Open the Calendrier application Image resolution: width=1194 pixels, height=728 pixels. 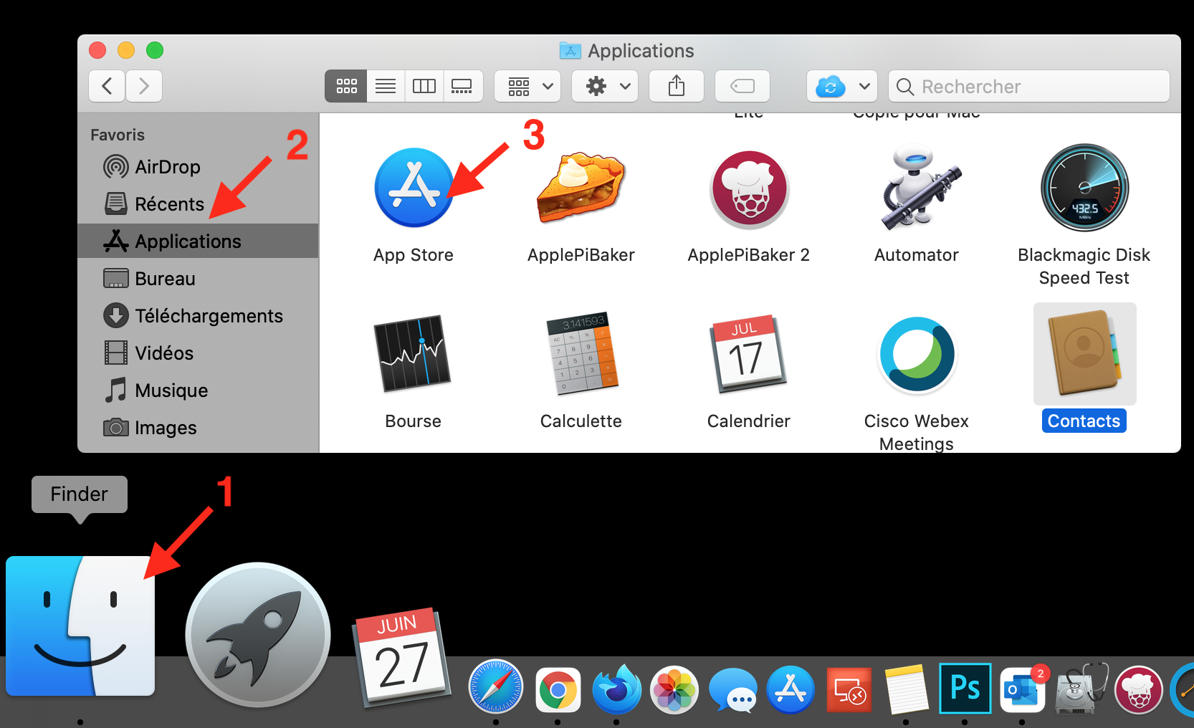click(x=748, y=354)
